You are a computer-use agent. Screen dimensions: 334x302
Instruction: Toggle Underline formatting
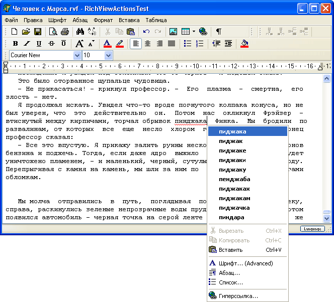pyautogui.click(x=39, y=44)
